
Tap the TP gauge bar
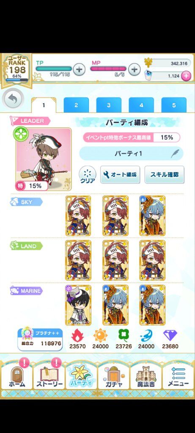[x=54, y=69]
